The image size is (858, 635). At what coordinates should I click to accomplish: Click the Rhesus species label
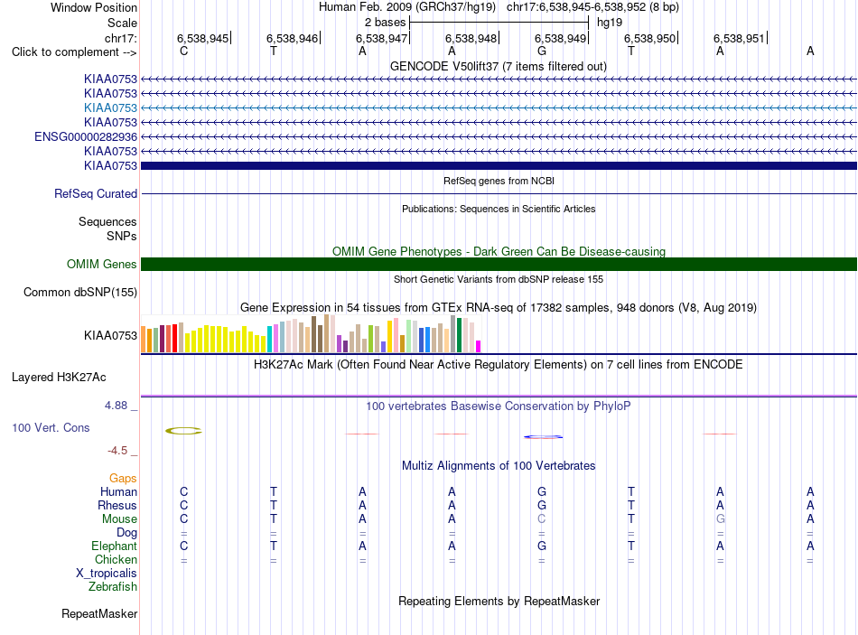coord(117,505)
